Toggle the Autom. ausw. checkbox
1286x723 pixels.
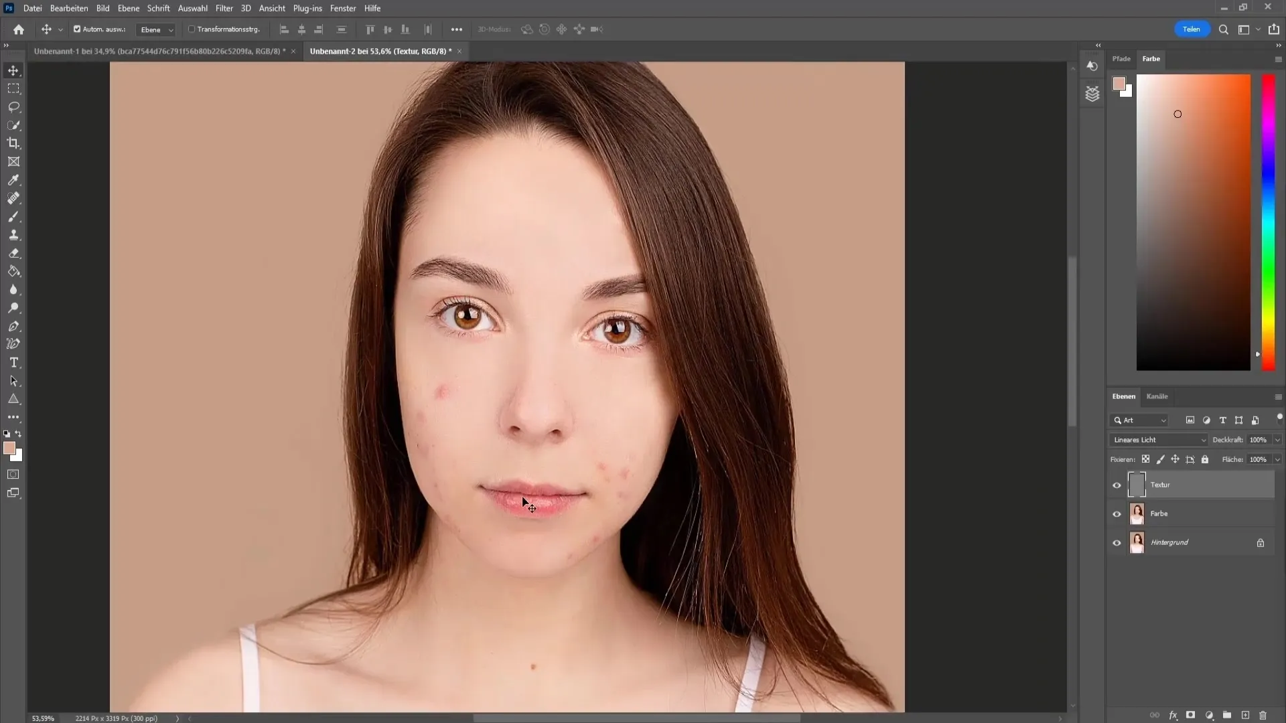coord(77,29)
